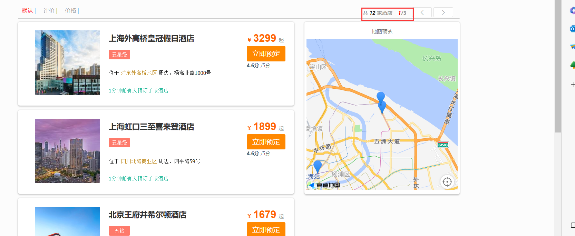Click the 长兴岛 label on map
The width and height of the screenshot is (575, 236).
coord(432,59)
